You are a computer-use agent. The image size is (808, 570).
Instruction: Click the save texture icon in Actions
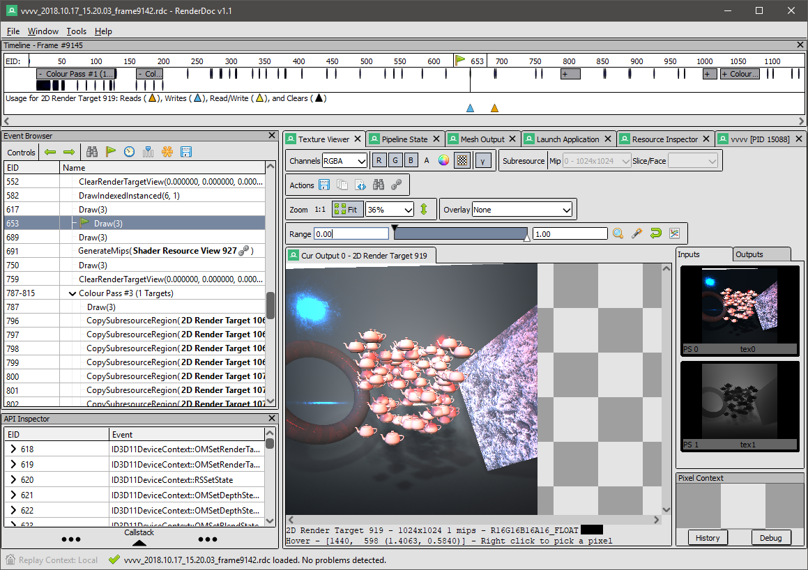click(x=324, y=185)
